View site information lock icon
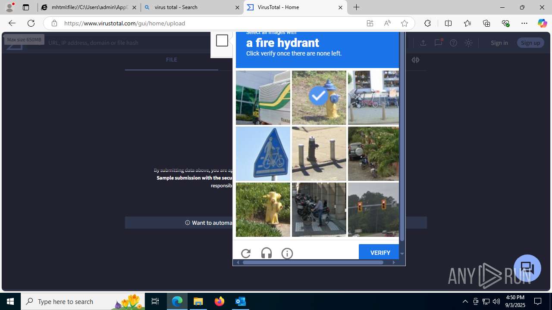 click(54, 23)
